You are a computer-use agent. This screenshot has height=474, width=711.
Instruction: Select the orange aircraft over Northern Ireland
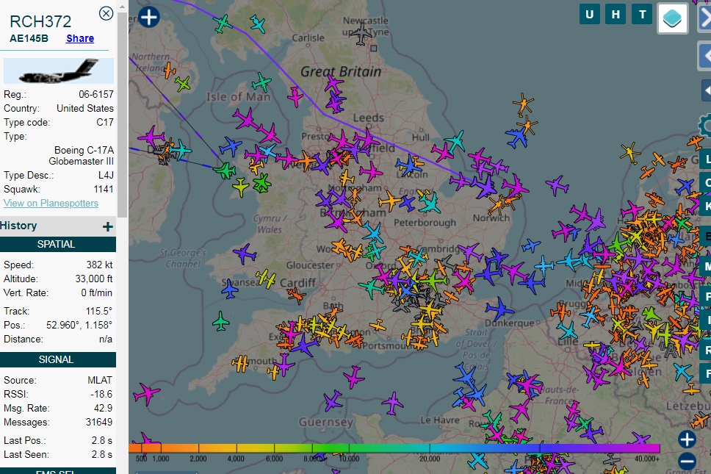[170, 71]
